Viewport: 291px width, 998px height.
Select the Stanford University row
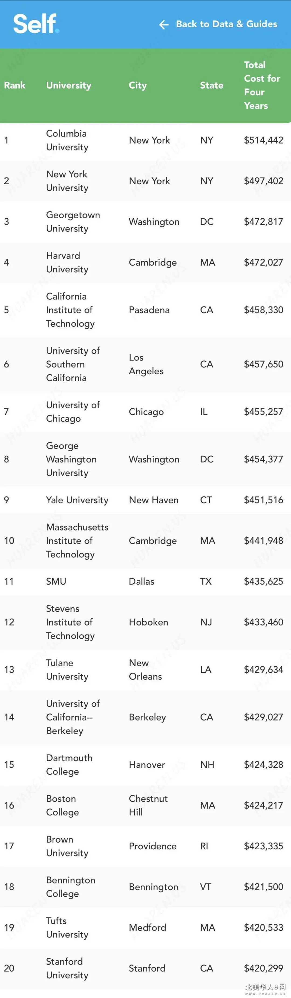[145, 968]
